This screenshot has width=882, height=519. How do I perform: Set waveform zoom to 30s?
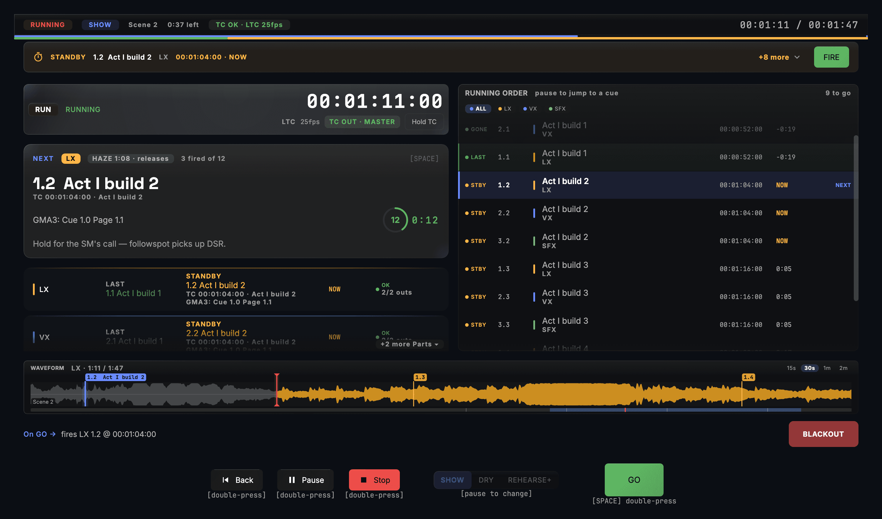[809, 368]
